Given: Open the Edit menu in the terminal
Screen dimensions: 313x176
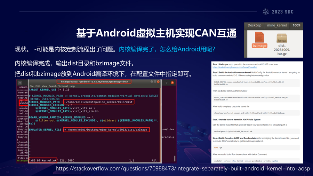Looking at the screenshot, I should point(38,86).
